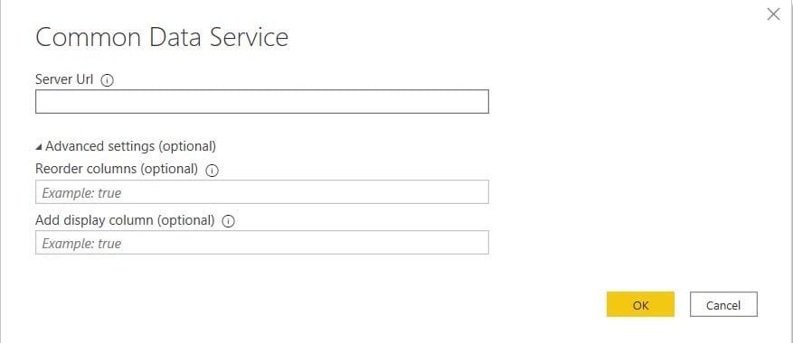Collapse the Advanced settings disclosure triangle
793x343 pixels.
click(x=39, y=147)
